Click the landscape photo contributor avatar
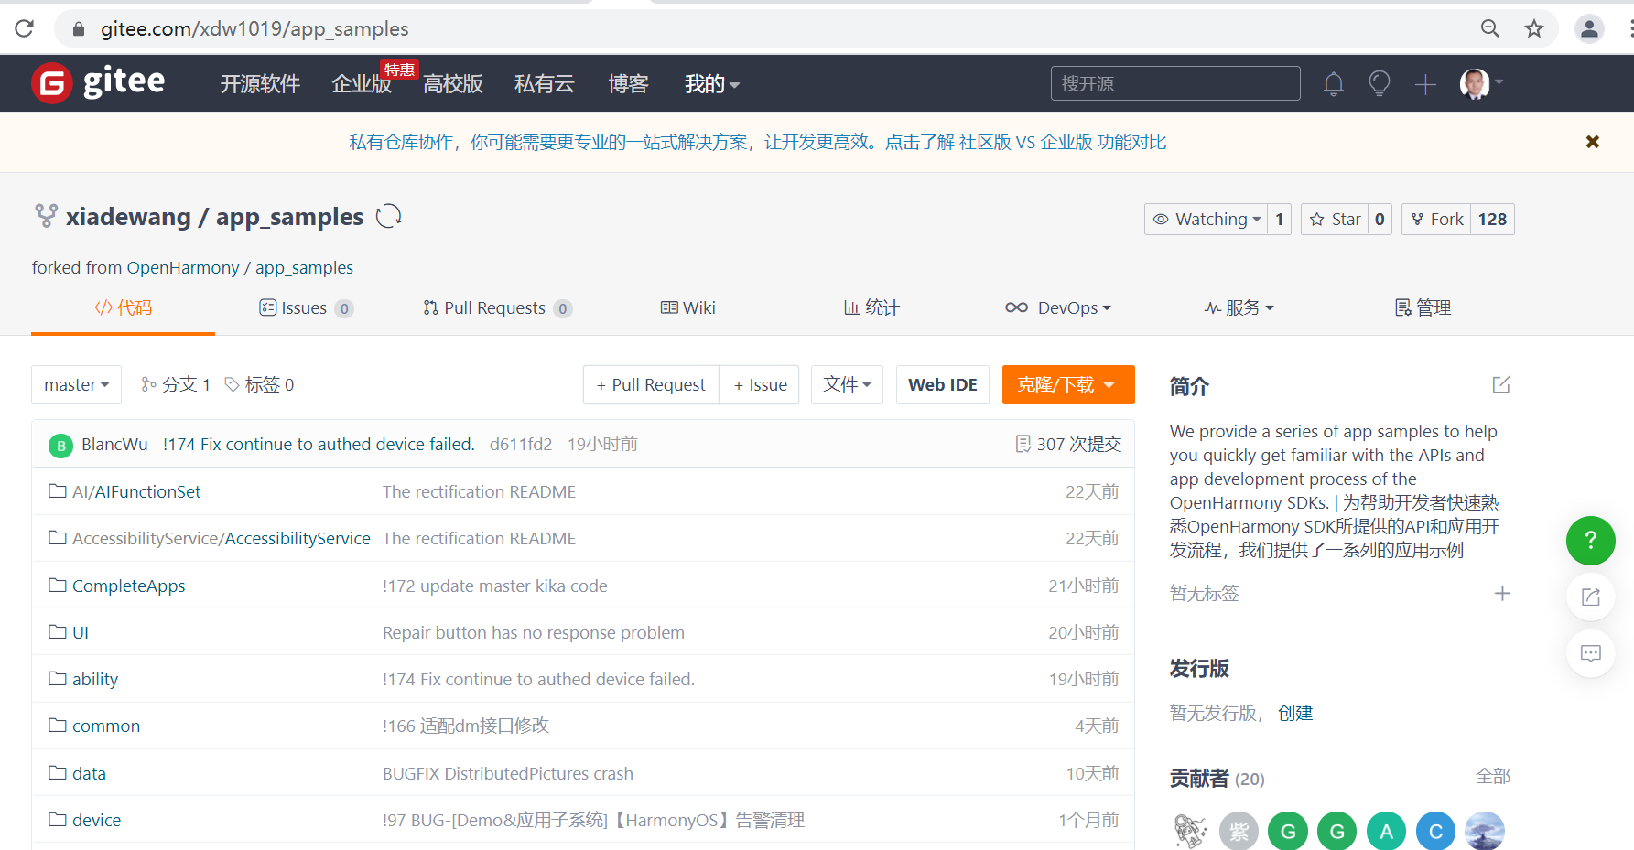This screenshot has height=850, width=1634. point(1485,831)
